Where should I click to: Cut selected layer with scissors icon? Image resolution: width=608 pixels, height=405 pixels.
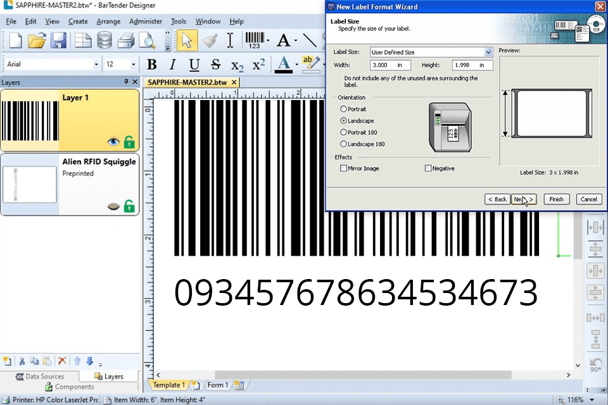tap(22, 361)
